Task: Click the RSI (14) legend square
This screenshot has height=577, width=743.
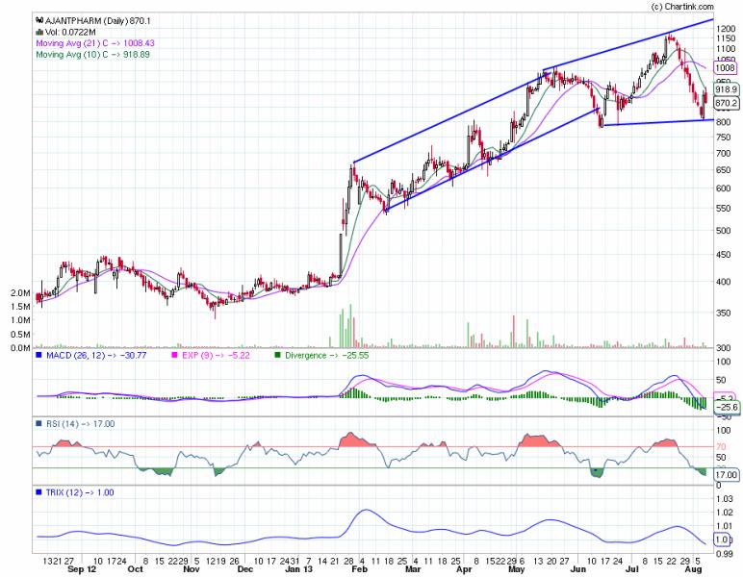Action: [x=39, y=424]
